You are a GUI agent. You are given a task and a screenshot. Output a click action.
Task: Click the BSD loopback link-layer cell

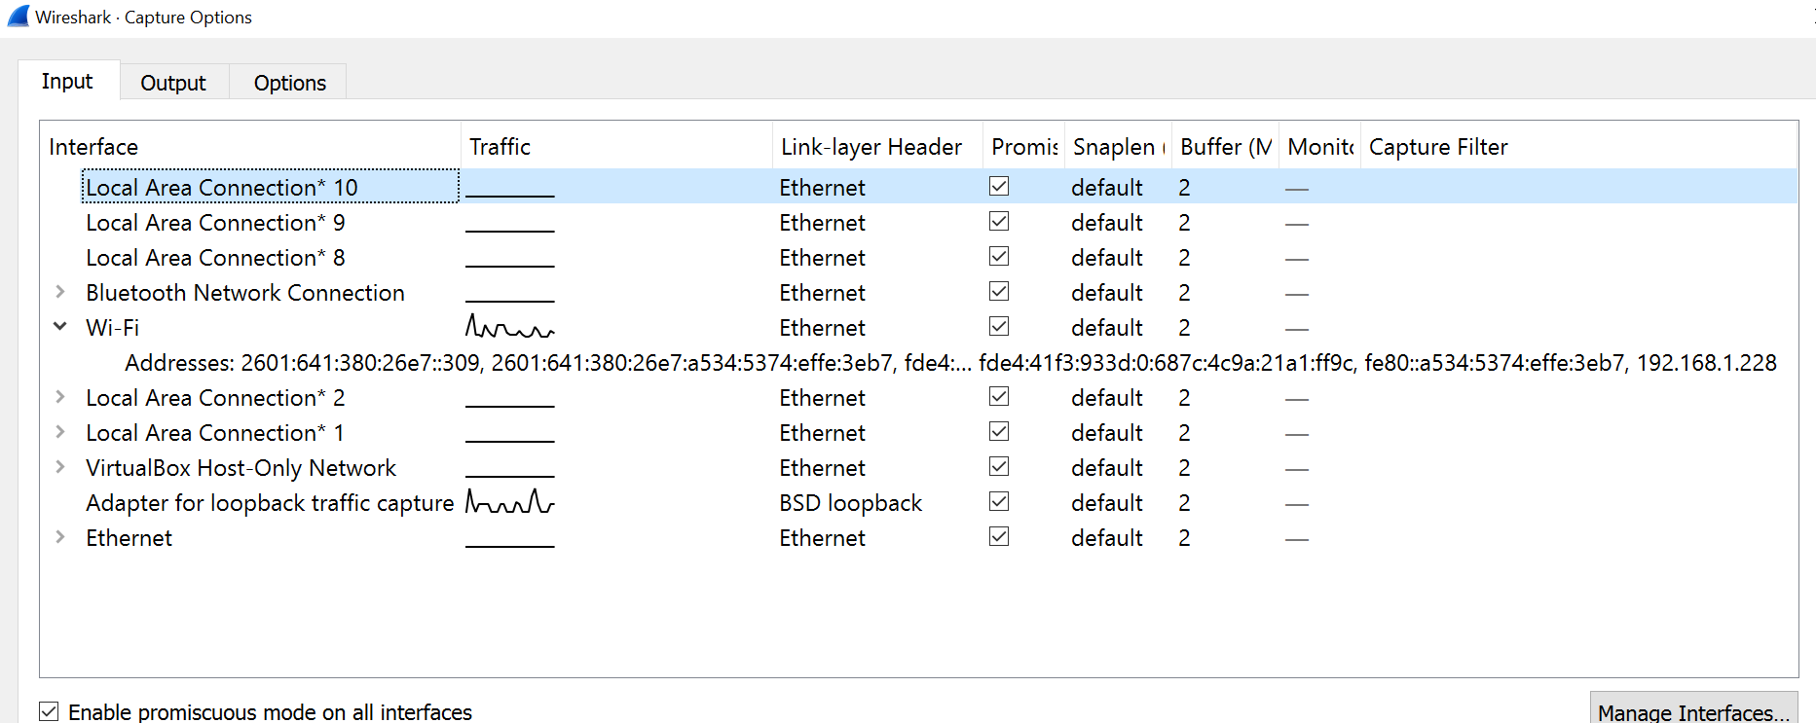click(850, 502)
